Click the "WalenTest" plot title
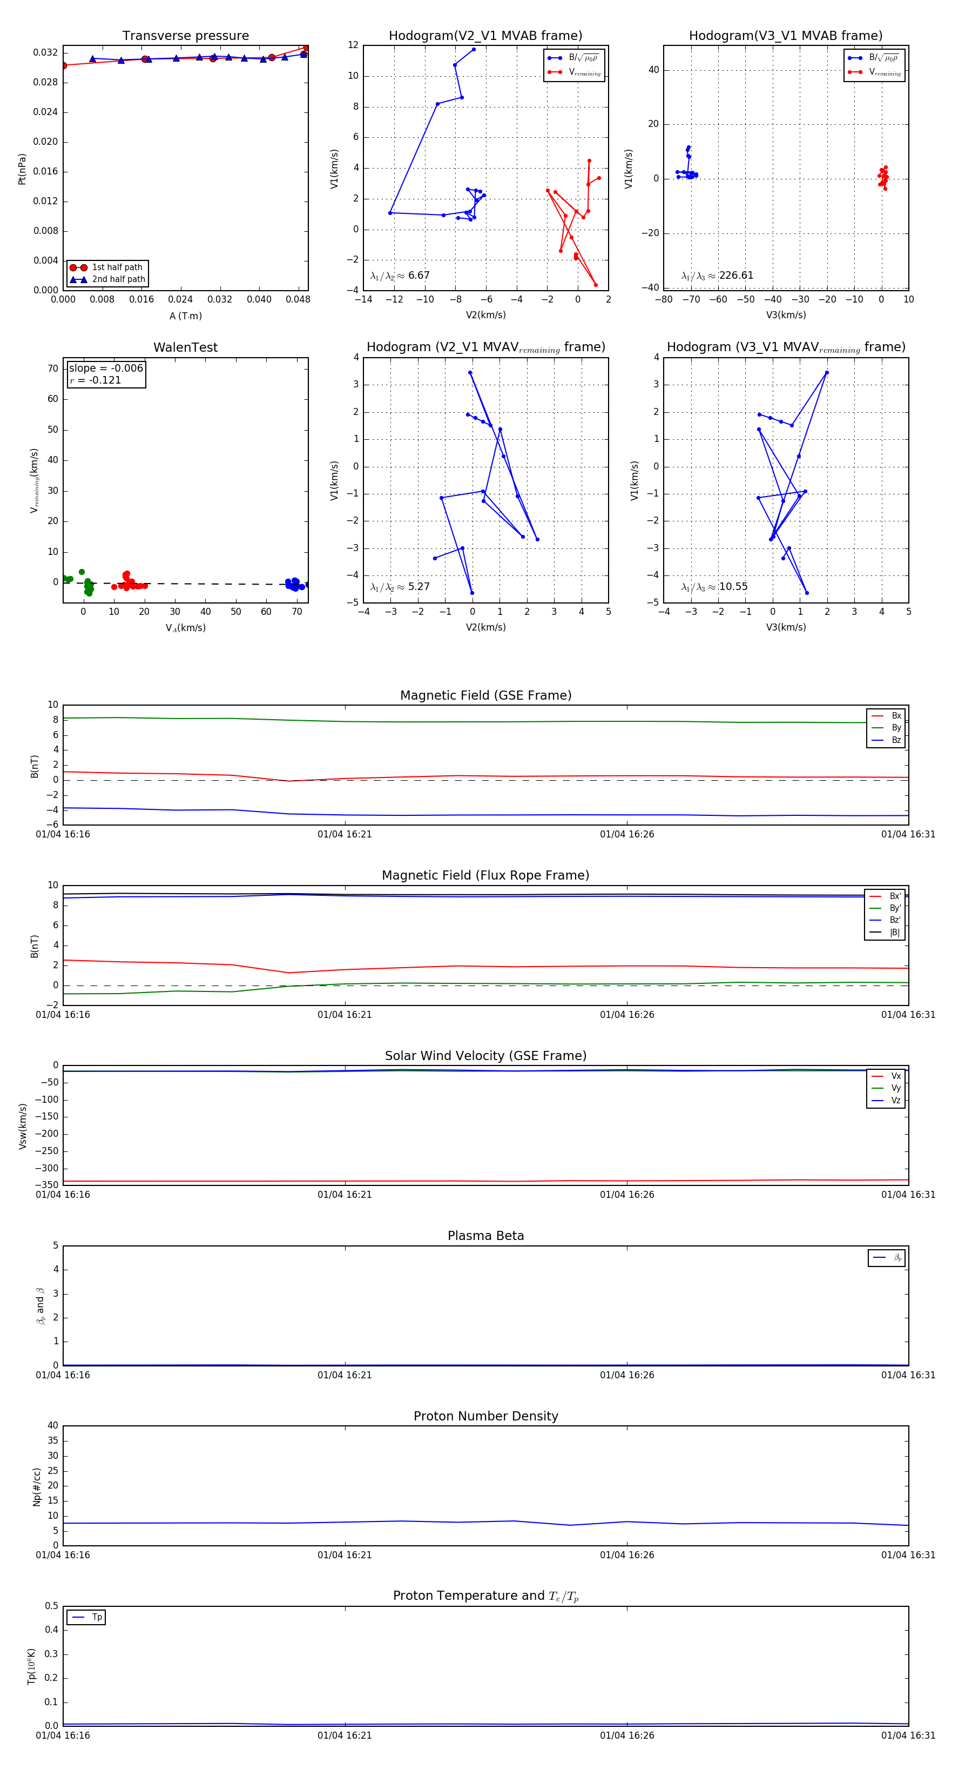 point(185,347)
